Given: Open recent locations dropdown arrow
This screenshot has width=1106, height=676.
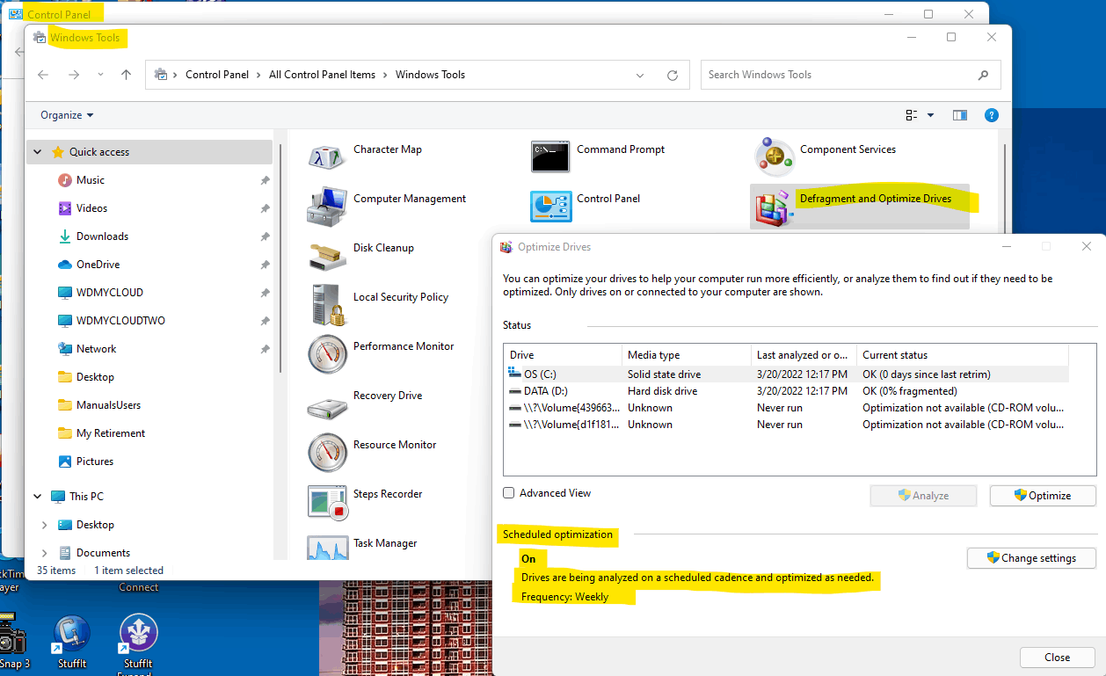Looking at the screenshot, I should 100,75.
